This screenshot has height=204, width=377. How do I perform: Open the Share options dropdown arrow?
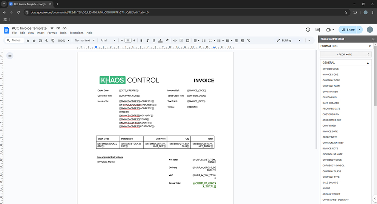point(360,29)
